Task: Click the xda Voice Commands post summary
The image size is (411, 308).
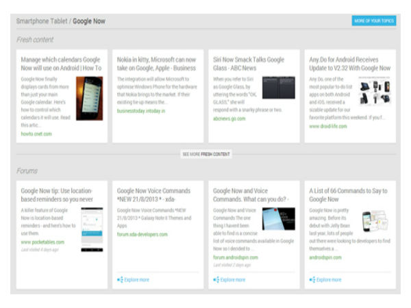Action: (154, 218)
